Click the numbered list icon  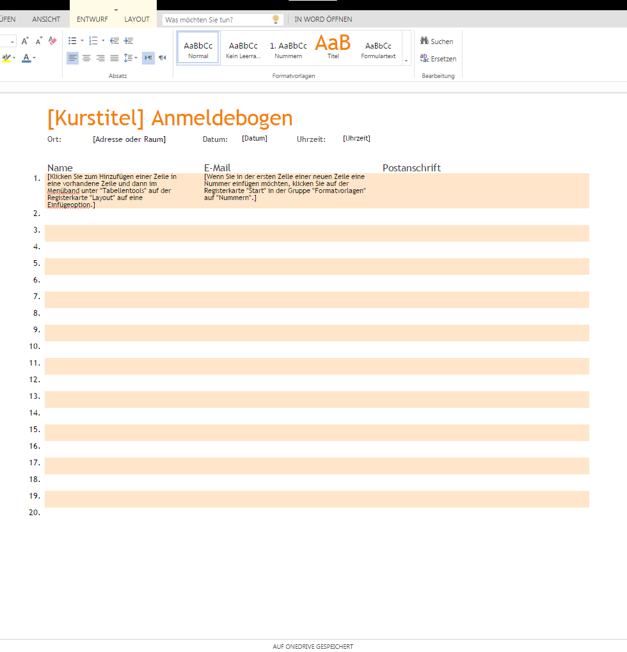[x=93, y=41]
